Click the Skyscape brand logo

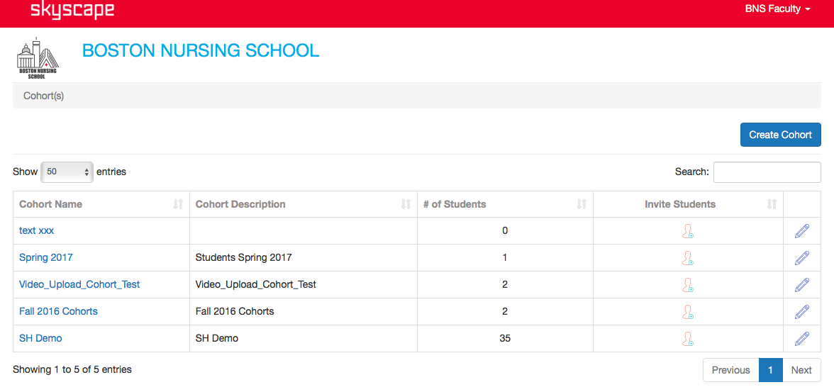click(72, 11)
